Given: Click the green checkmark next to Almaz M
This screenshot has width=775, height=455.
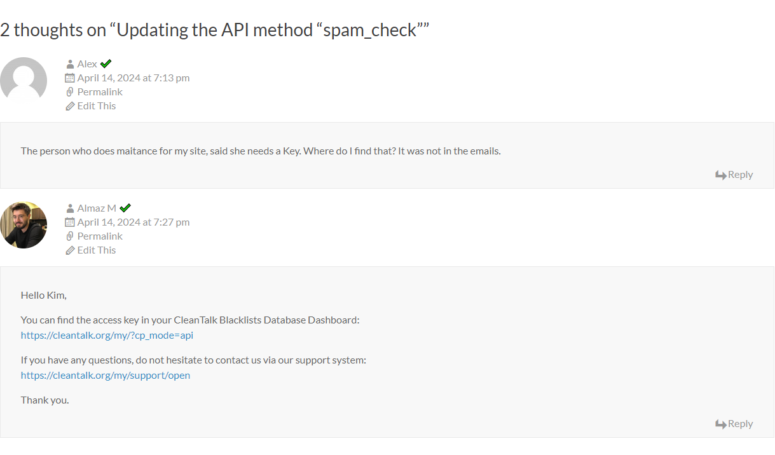Looking at the screenshot, I should click(125, 208).
